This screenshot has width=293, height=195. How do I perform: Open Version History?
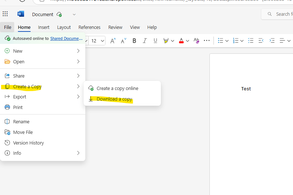(43, 143)
